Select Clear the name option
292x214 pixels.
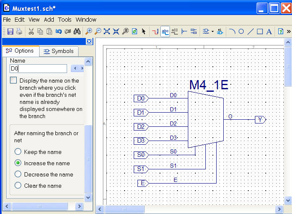click(x=18, y=186)
